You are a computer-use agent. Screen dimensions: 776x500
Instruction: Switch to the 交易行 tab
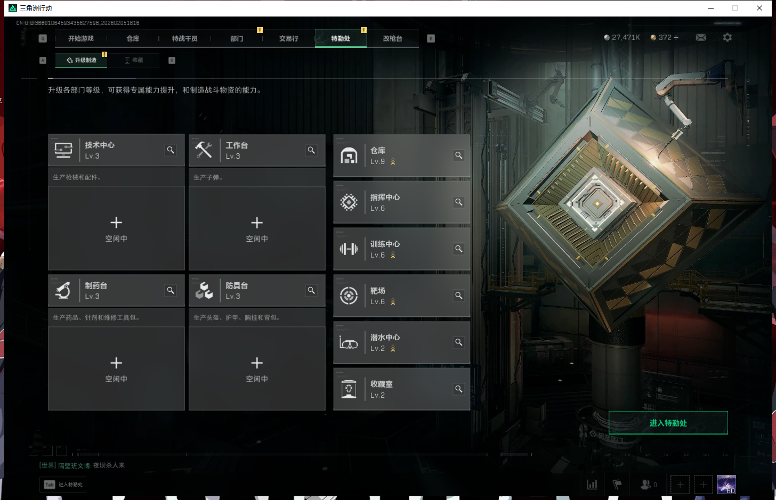click(x=289, y=38)
